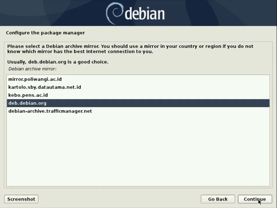Click the 'Debian archive mirror:' label

pos(32,69)
